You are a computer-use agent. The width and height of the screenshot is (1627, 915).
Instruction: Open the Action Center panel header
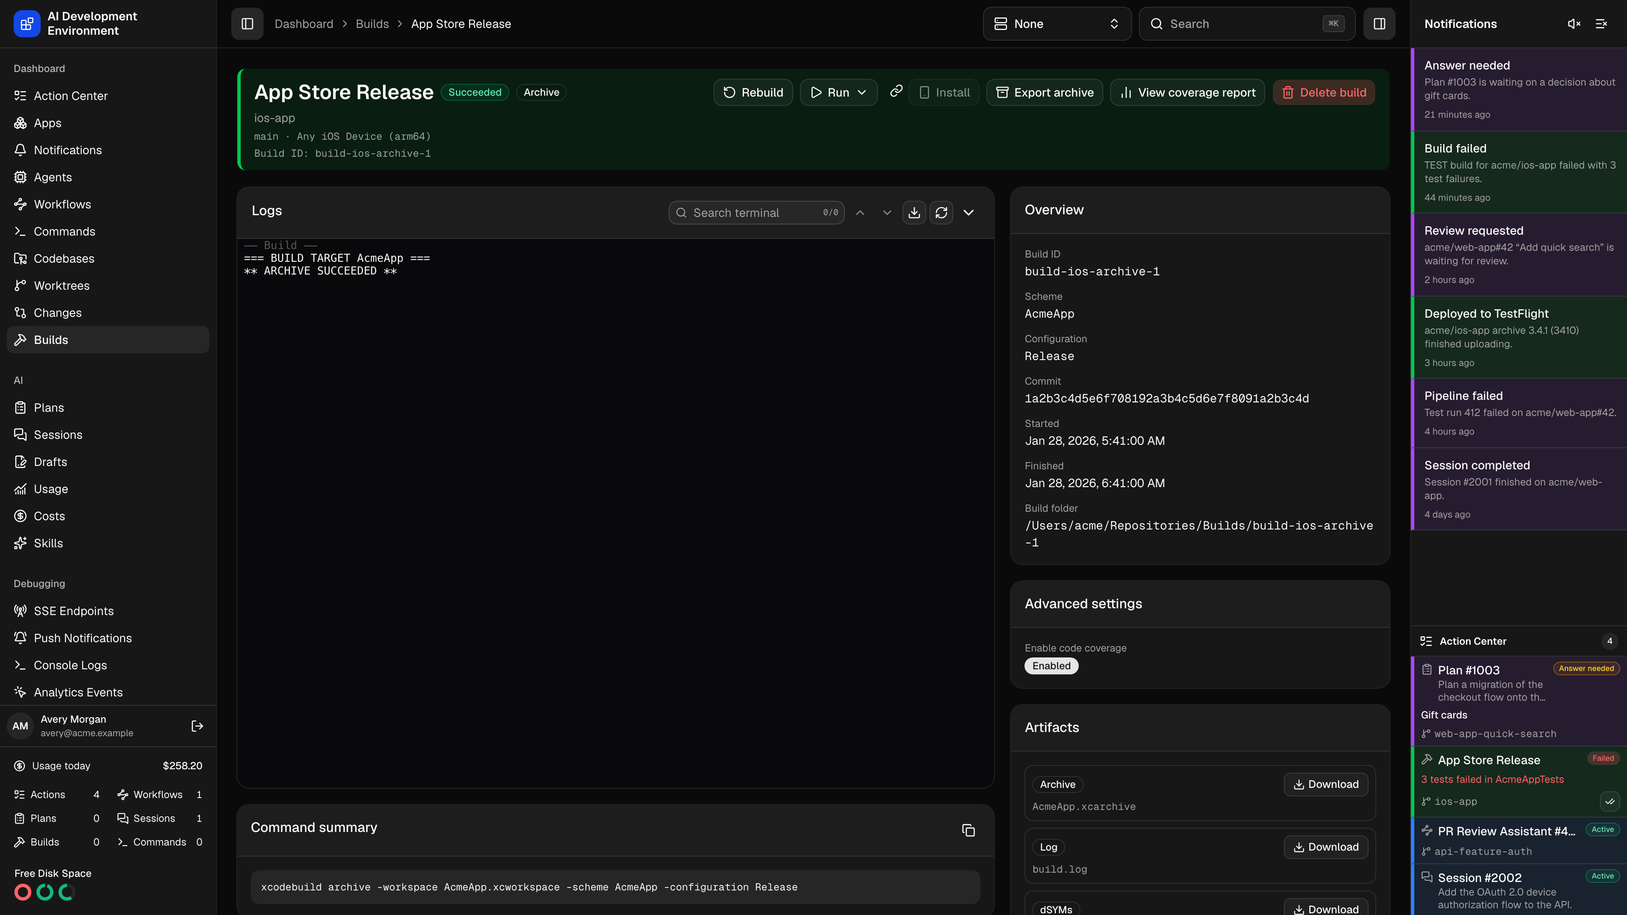pos(1519,641)
